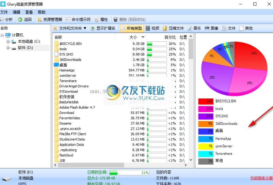Screen dimensions: 273x185
Task: Click the Computer (计算机) icon in the tree
Action: pos(8,35)
